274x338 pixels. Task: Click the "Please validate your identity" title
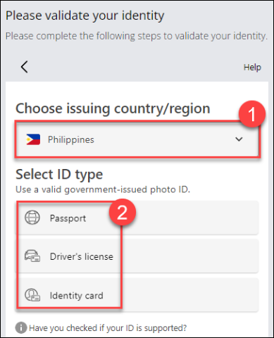[x=85, y=15]
